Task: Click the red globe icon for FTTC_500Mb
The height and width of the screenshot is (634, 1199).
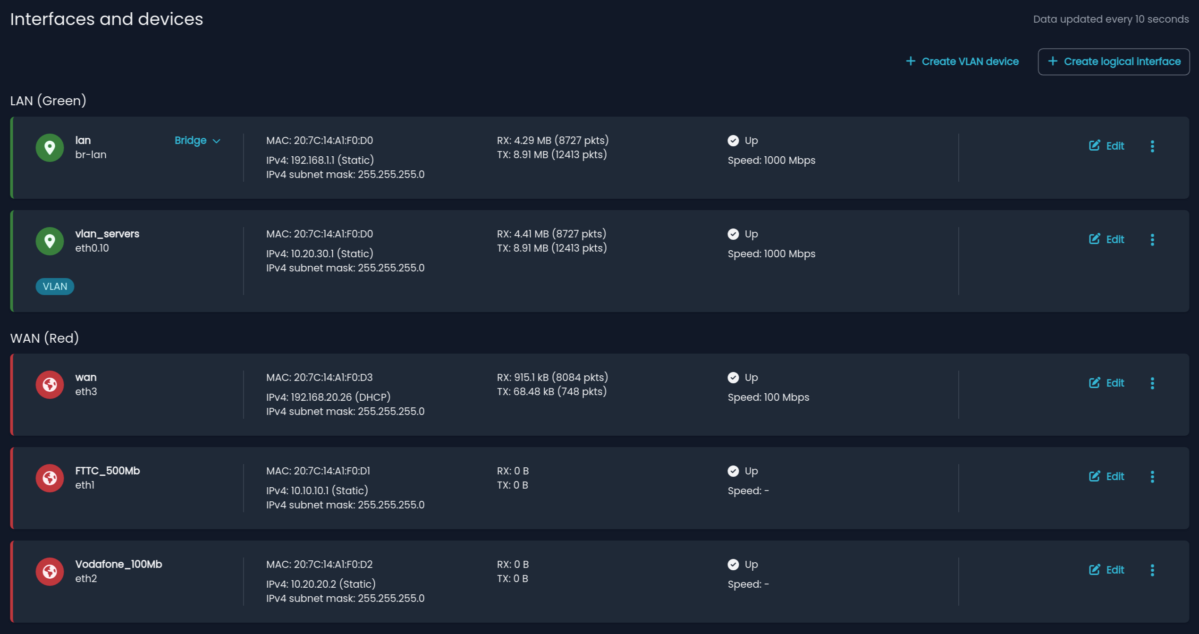Action: point(50,478)
